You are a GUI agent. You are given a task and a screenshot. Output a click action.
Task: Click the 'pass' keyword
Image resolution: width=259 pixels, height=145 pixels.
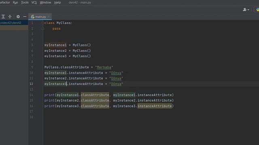57,29
